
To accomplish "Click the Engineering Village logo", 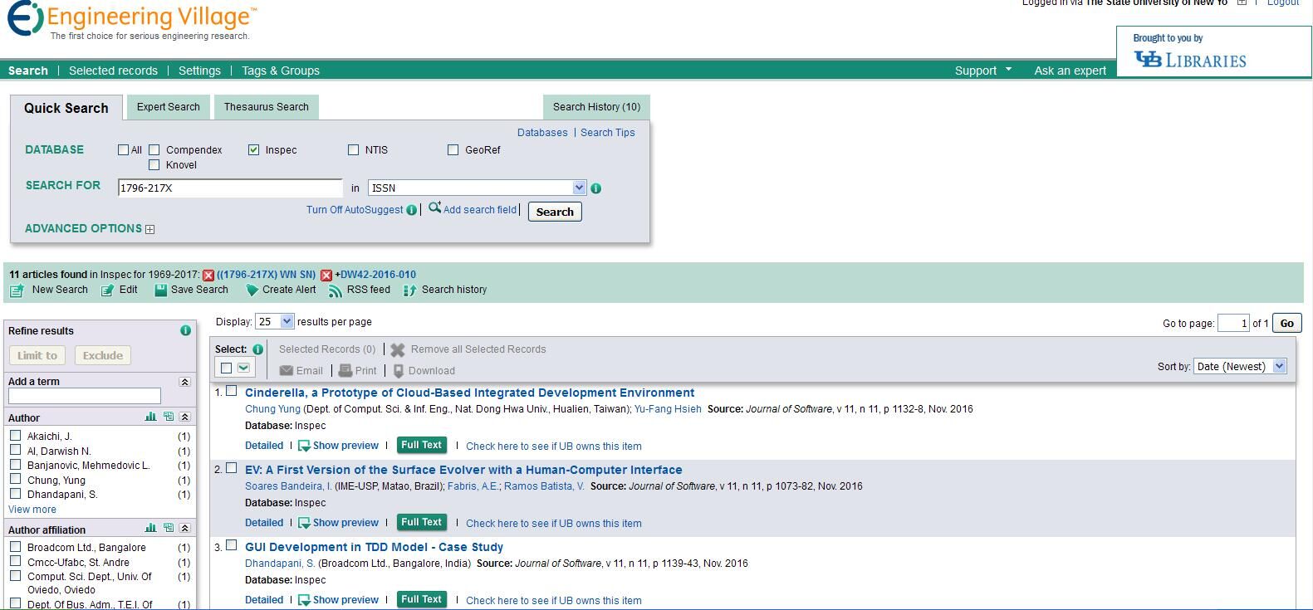I will (132, 20).
